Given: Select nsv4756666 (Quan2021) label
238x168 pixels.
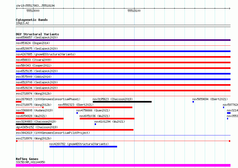Looking at the screenshot, I should 93,110.
